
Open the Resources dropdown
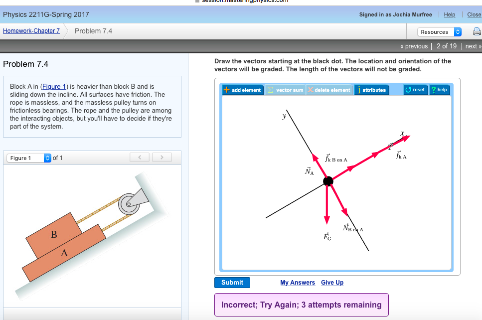(439, 32)
